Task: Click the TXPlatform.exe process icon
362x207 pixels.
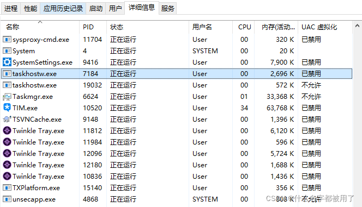Action: (7, 187)
